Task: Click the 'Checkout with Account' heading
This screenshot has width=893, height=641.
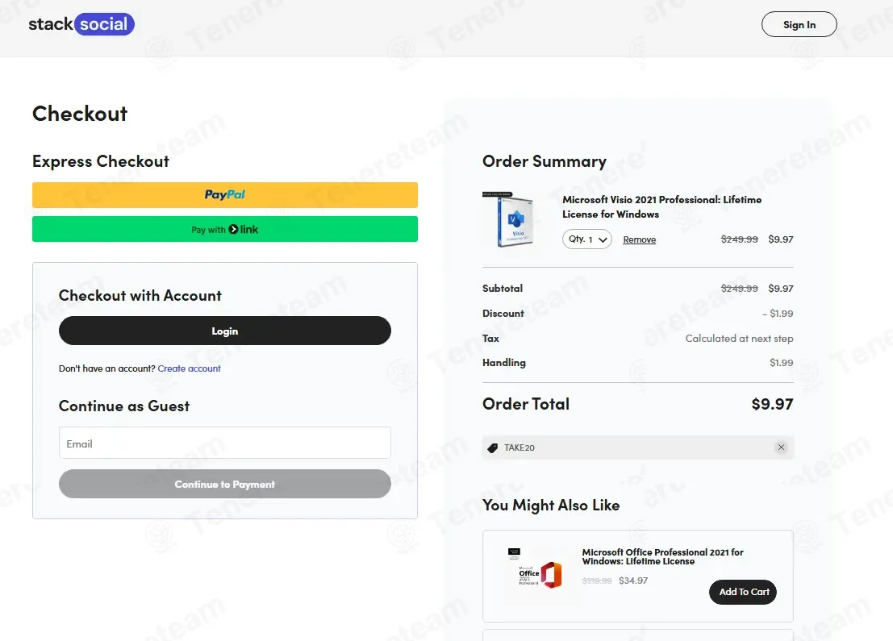Action: 140,295
